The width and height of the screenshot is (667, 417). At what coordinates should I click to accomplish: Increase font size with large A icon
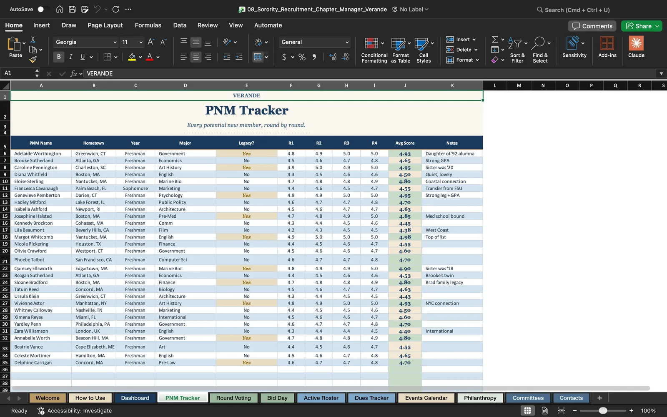pyautogui.click(x=151, y=42)
